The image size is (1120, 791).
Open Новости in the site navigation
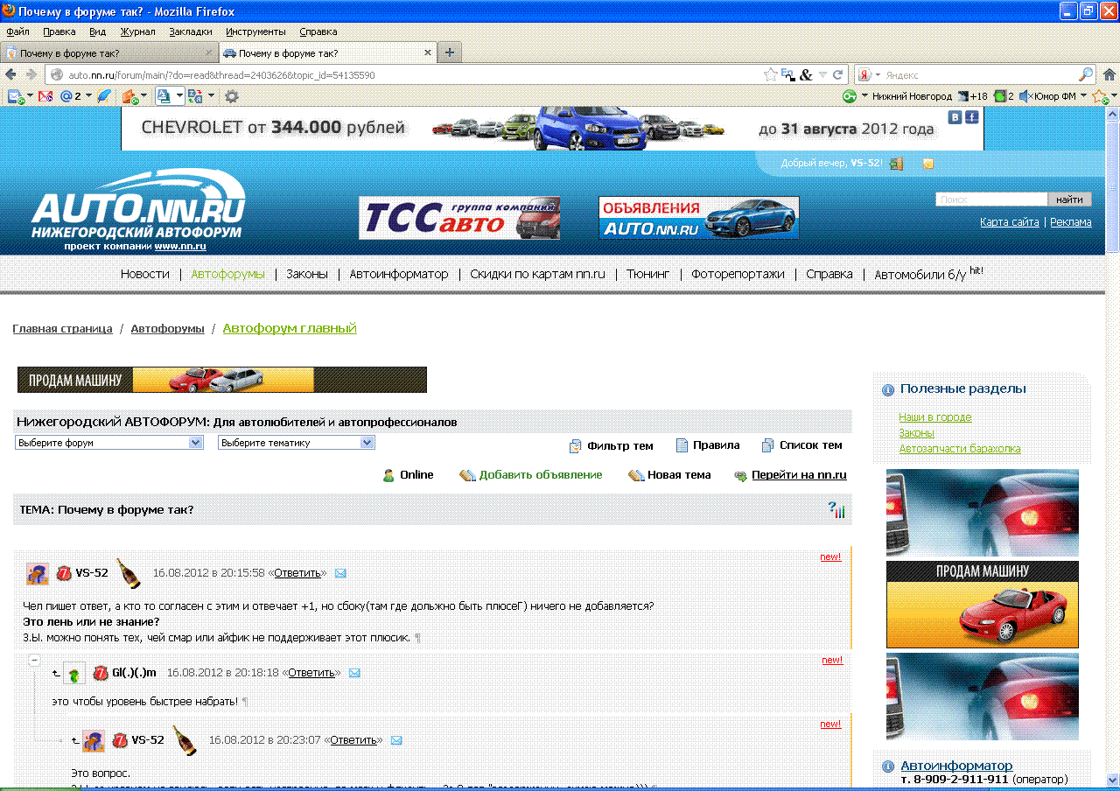(145, 274)
